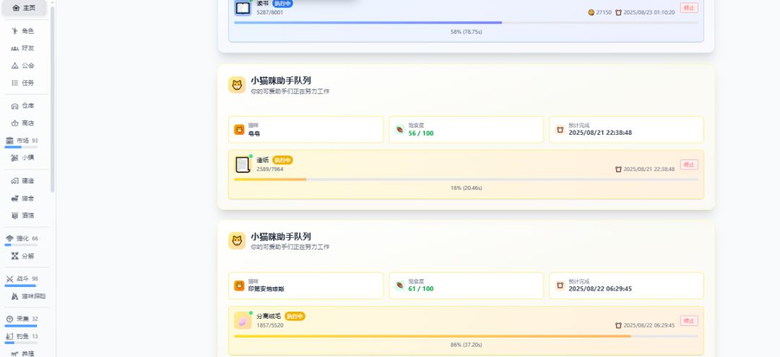Click the 16% (20.46s) progress label

466,188
